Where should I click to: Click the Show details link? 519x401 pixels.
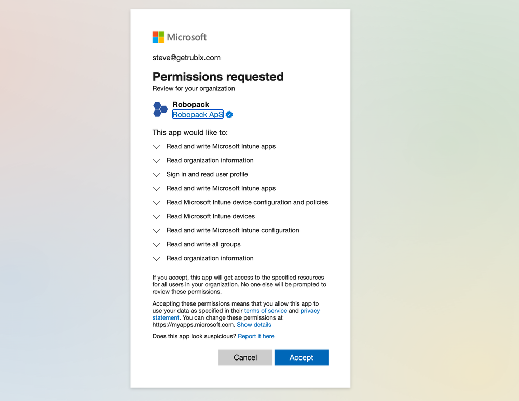pos(254,325)
